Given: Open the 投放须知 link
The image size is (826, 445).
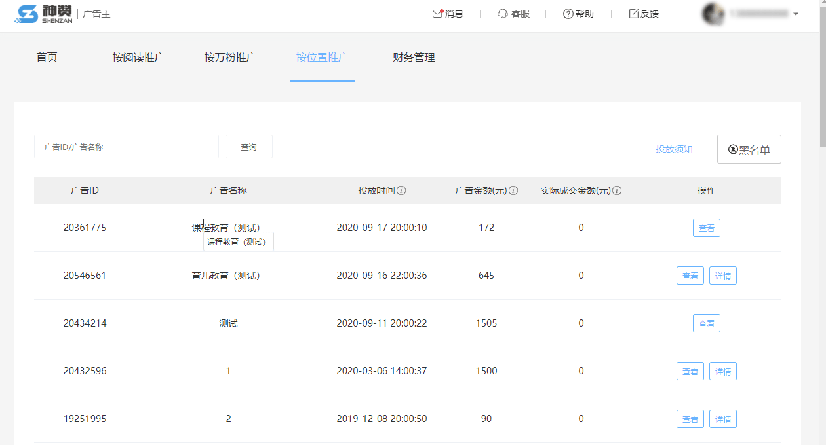Looking at the screenshot, I should tap(674, 149).
